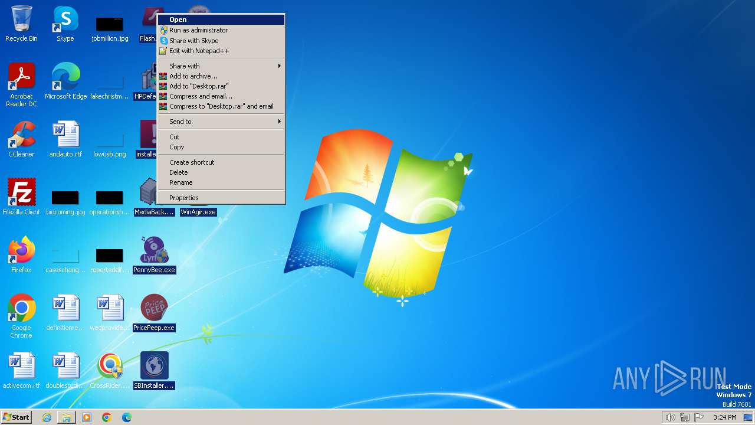Viewport: 755px width, 425px height.
Task: Select WinAgir.exe file
Action: point(198,212)
